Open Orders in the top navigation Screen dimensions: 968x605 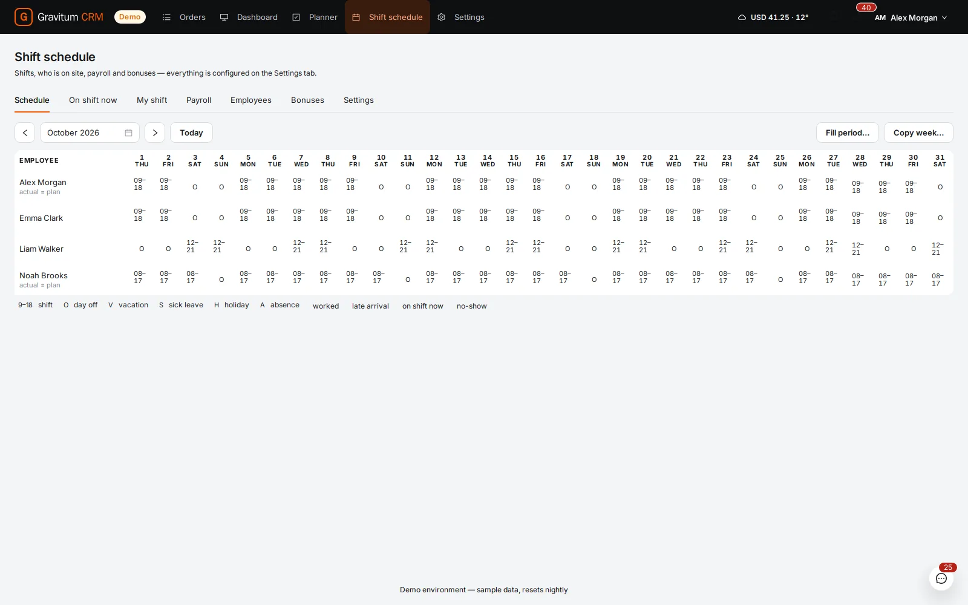click(x=192, y=18)
